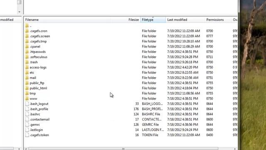
Task: Select the www folder icon
Action: click(x=27, y=98)
